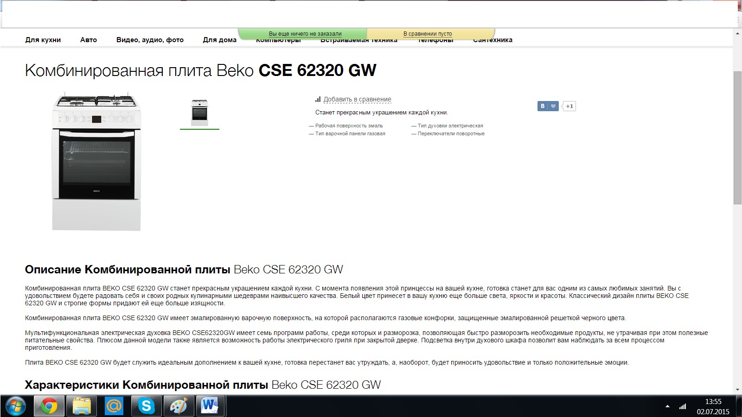Click the +1 like counter bubble

click(x=569, y=106)
